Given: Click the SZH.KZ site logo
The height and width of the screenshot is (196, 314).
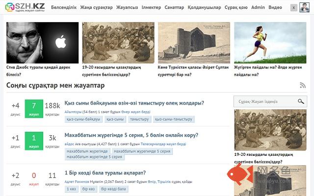Looking at the screenshot, I should click(x=25, y=7).
